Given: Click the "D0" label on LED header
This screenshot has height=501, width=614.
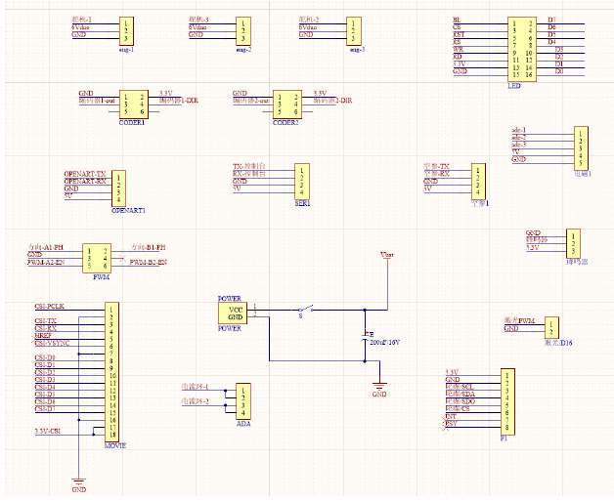Looking at the screenshot, I should [x=559, y=71].
